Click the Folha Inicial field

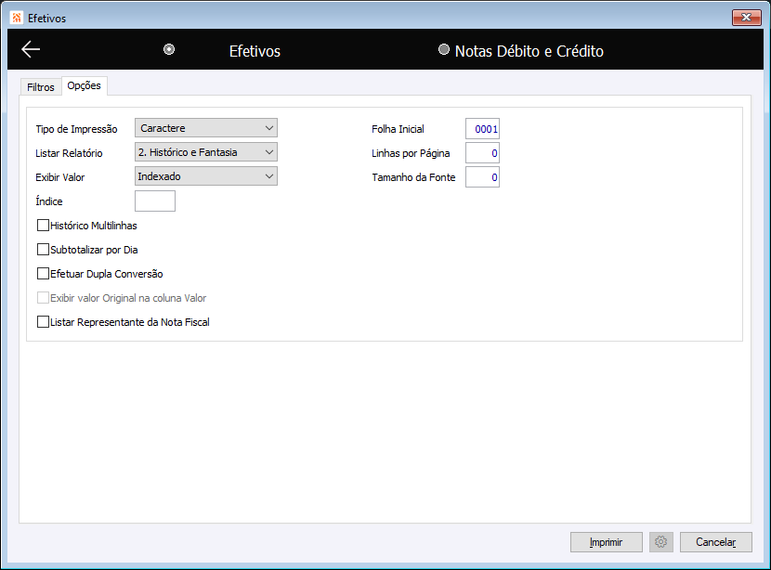pyautogui.click(x=482, y=129)
